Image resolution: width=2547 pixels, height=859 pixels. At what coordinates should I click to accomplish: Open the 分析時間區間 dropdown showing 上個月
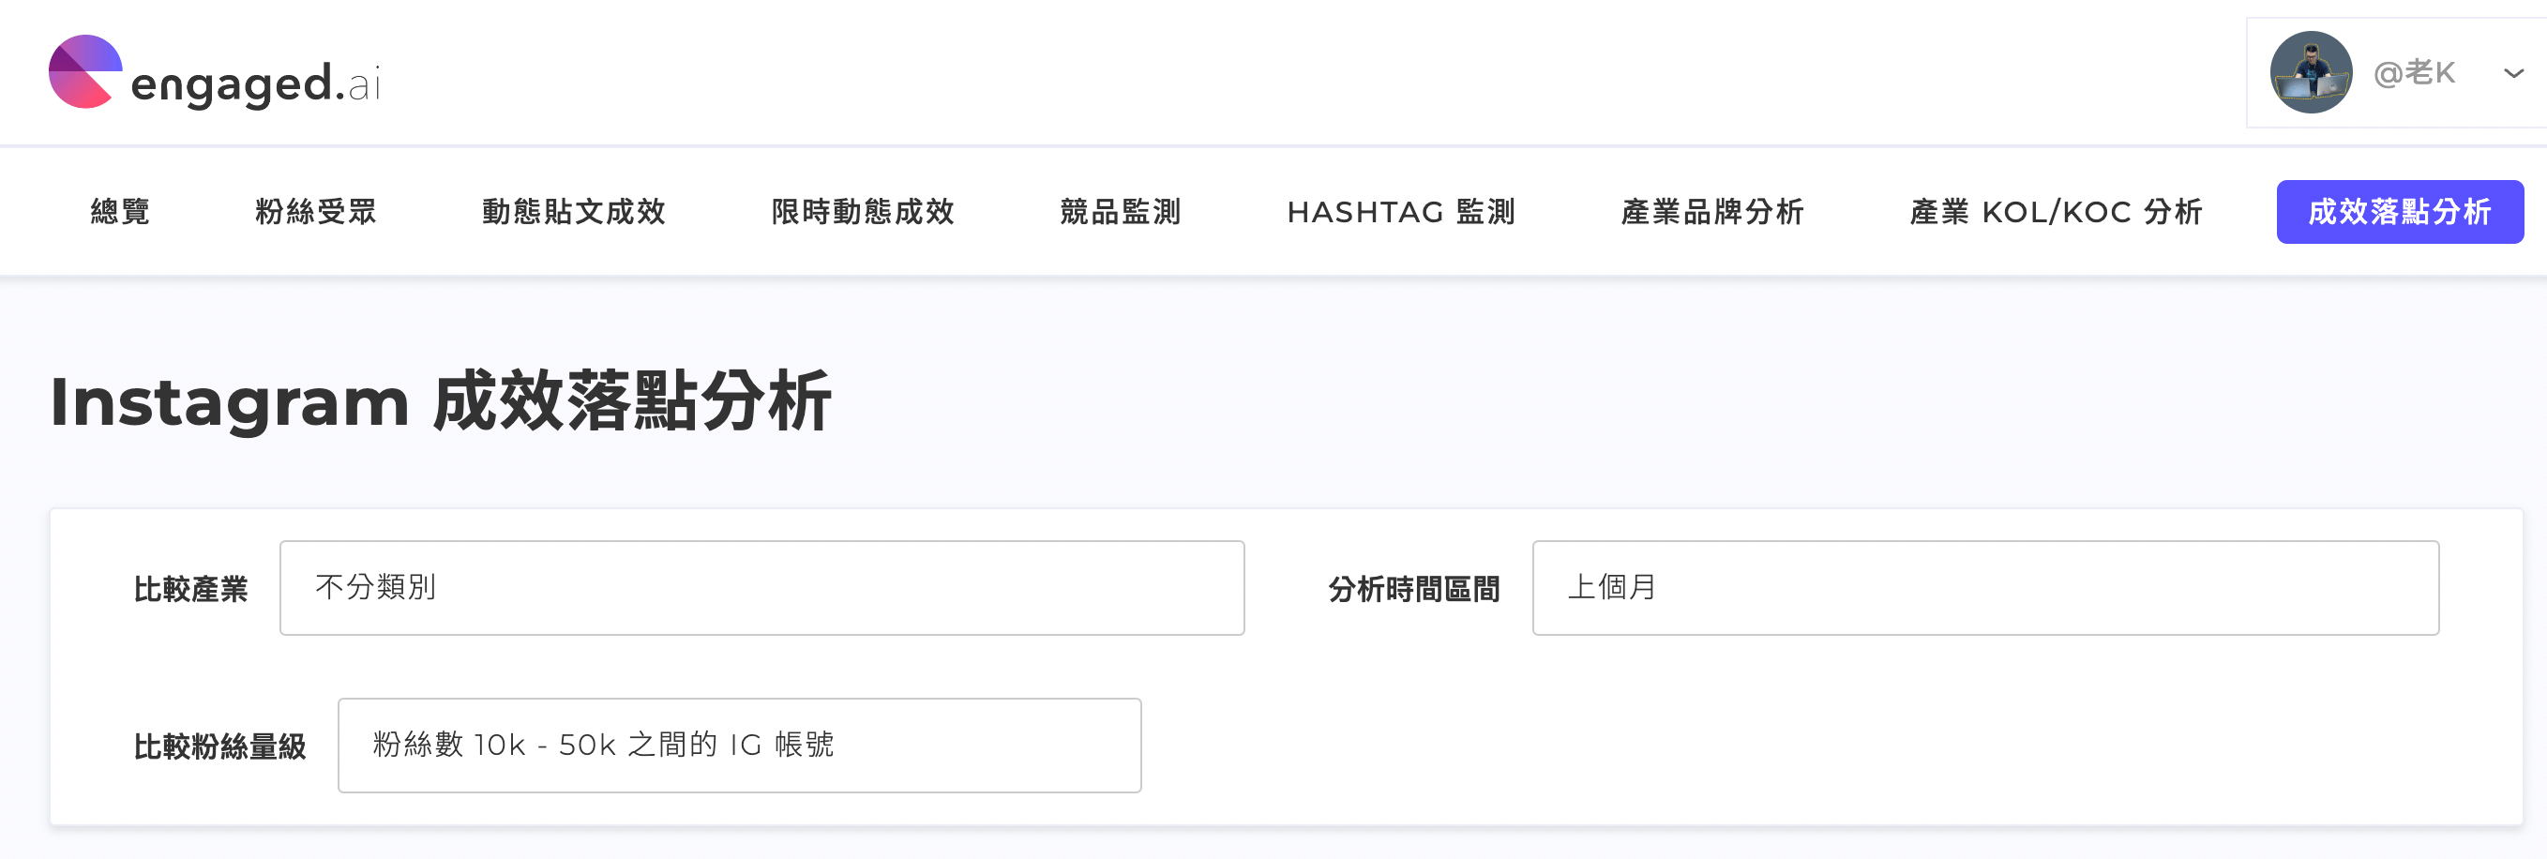(x=1985, y=587)
